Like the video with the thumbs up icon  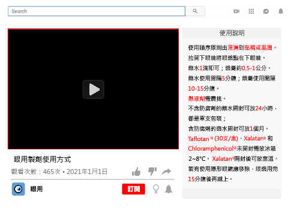[136, 172]
